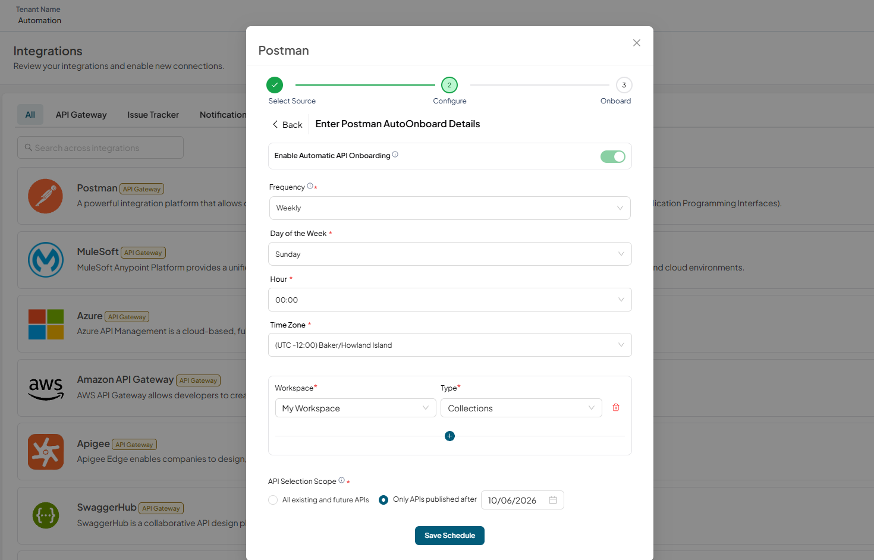The height and width of the screenshot is (560, 874).
Task: Click the Save Schedule button
Action: (x=449, y=536)
